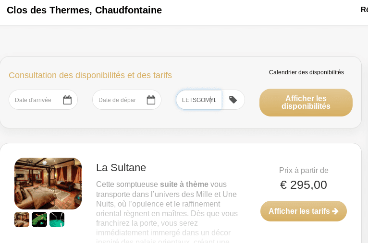Click the Consultation des disponibilités et des tarifs heading
The width and height of the screenshot is (368, 243).
90,75
